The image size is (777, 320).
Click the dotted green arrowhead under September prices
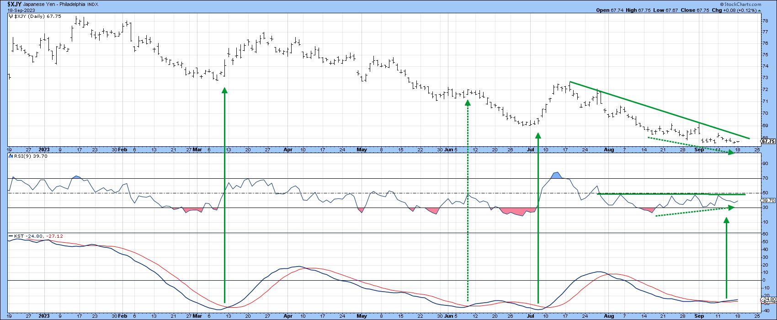(730, 152)
